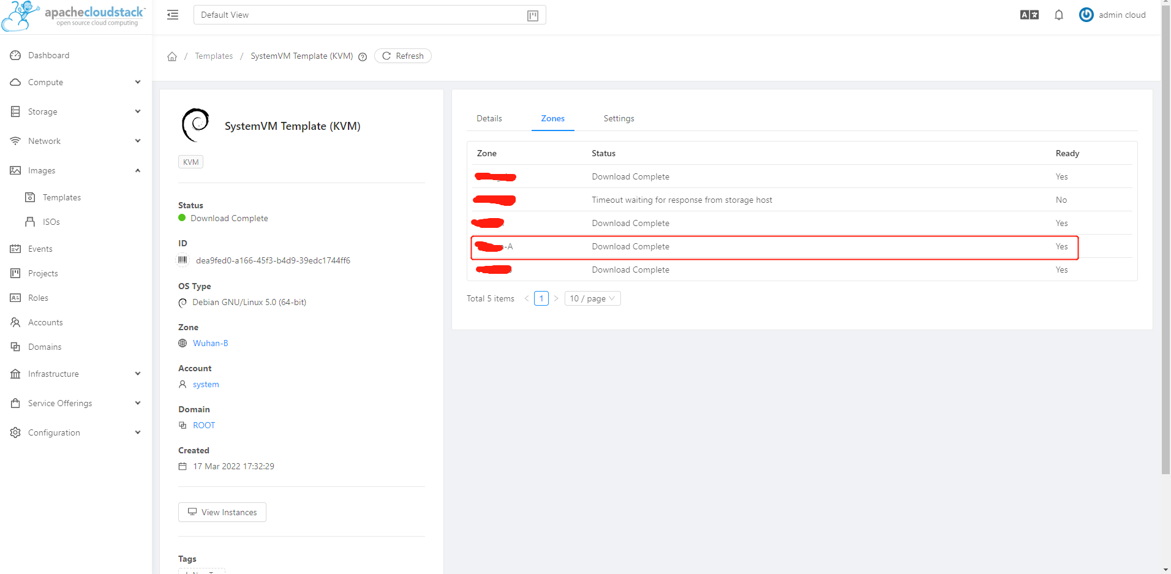Screen dimensions: 1171x574
Task: Click the Status column header
Action: tap(603, 153)
